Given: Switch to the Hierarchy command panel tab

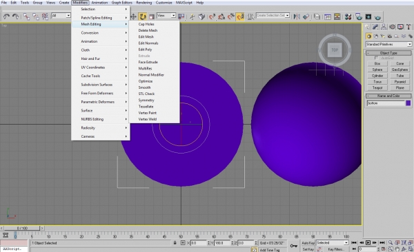Looking at the screenshot, I should pyautogui.click(x=384, y=27).
